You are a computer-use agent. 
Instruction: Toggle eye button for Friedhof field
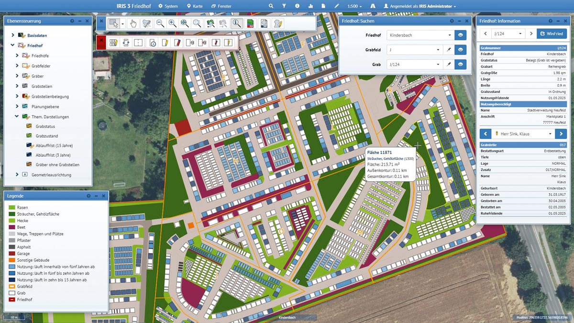(460, 35)
